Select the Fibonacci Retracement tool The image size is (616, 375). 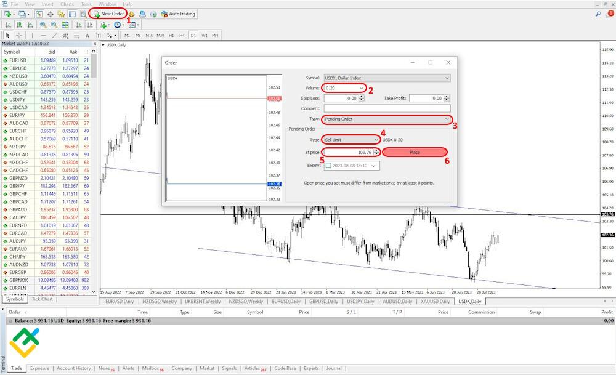pyautogui.click(x=76, y=35)
